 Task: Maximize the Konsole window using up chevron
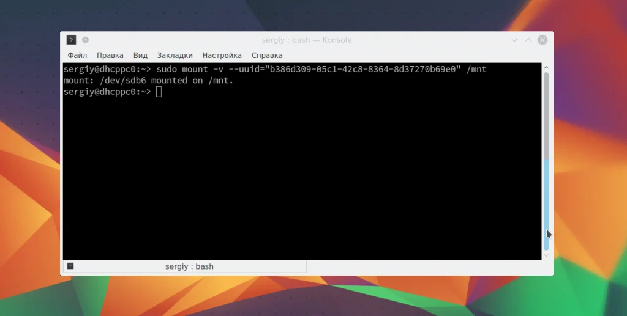[528, 40]
